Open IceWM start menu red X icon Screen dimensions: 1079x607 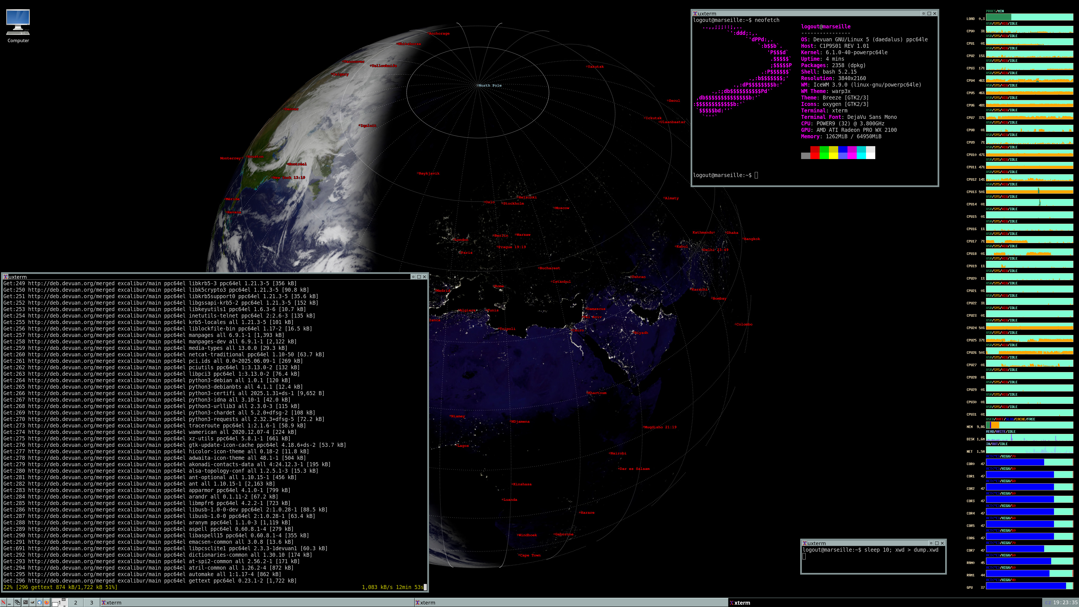[3, 603]
